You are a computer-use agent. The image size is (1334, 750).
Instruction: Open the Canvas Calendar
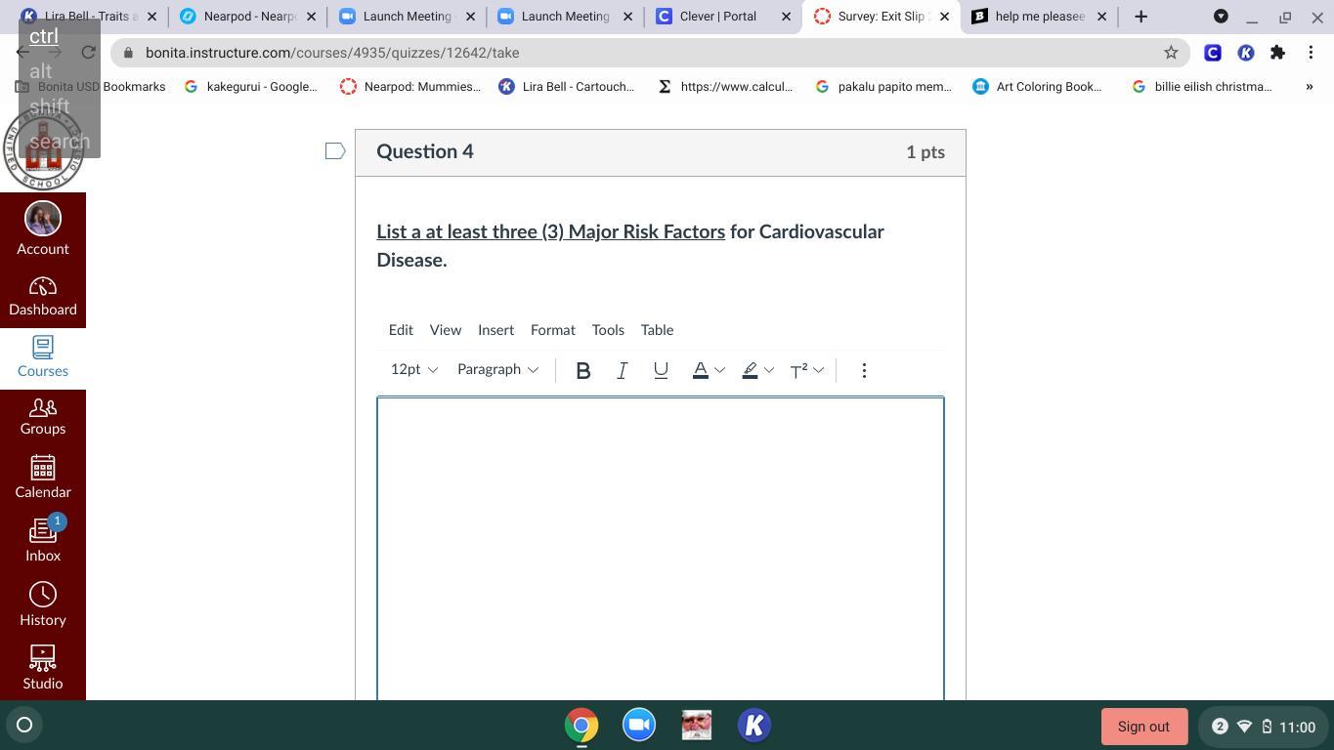pos(43,478)
